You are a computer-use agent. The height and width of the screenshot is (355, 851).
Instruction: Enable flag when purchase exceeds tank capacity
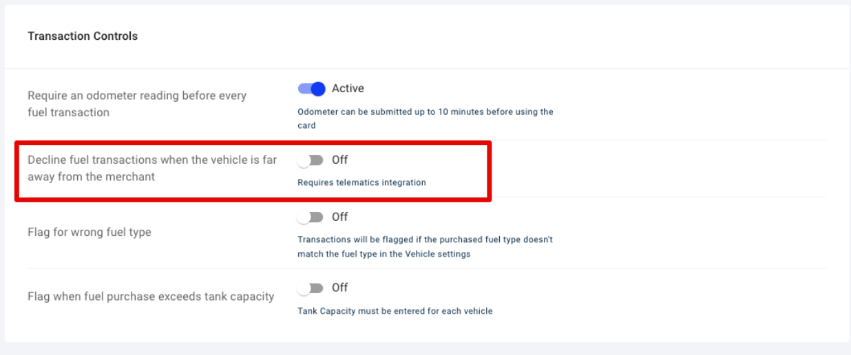311,288
